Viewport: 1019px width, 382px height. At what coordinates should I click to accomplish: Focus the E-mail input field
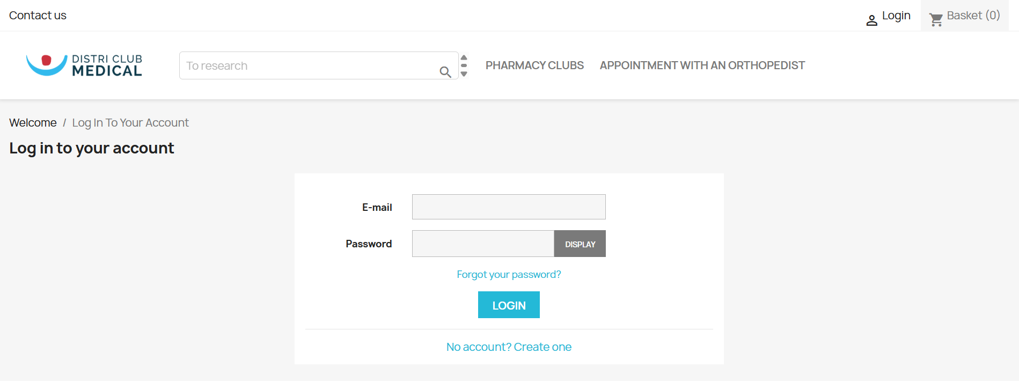(509, 207)
